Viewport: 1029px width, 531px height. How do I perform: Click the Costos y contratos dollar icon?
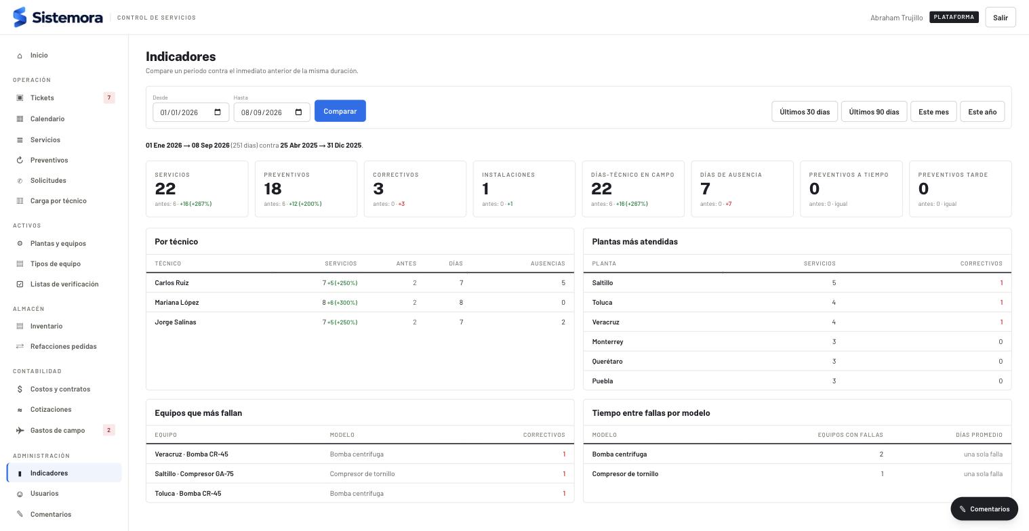(20, 389)
